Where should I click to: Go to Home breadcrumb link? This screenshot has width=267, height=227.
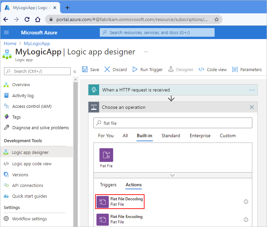(10, 43)
